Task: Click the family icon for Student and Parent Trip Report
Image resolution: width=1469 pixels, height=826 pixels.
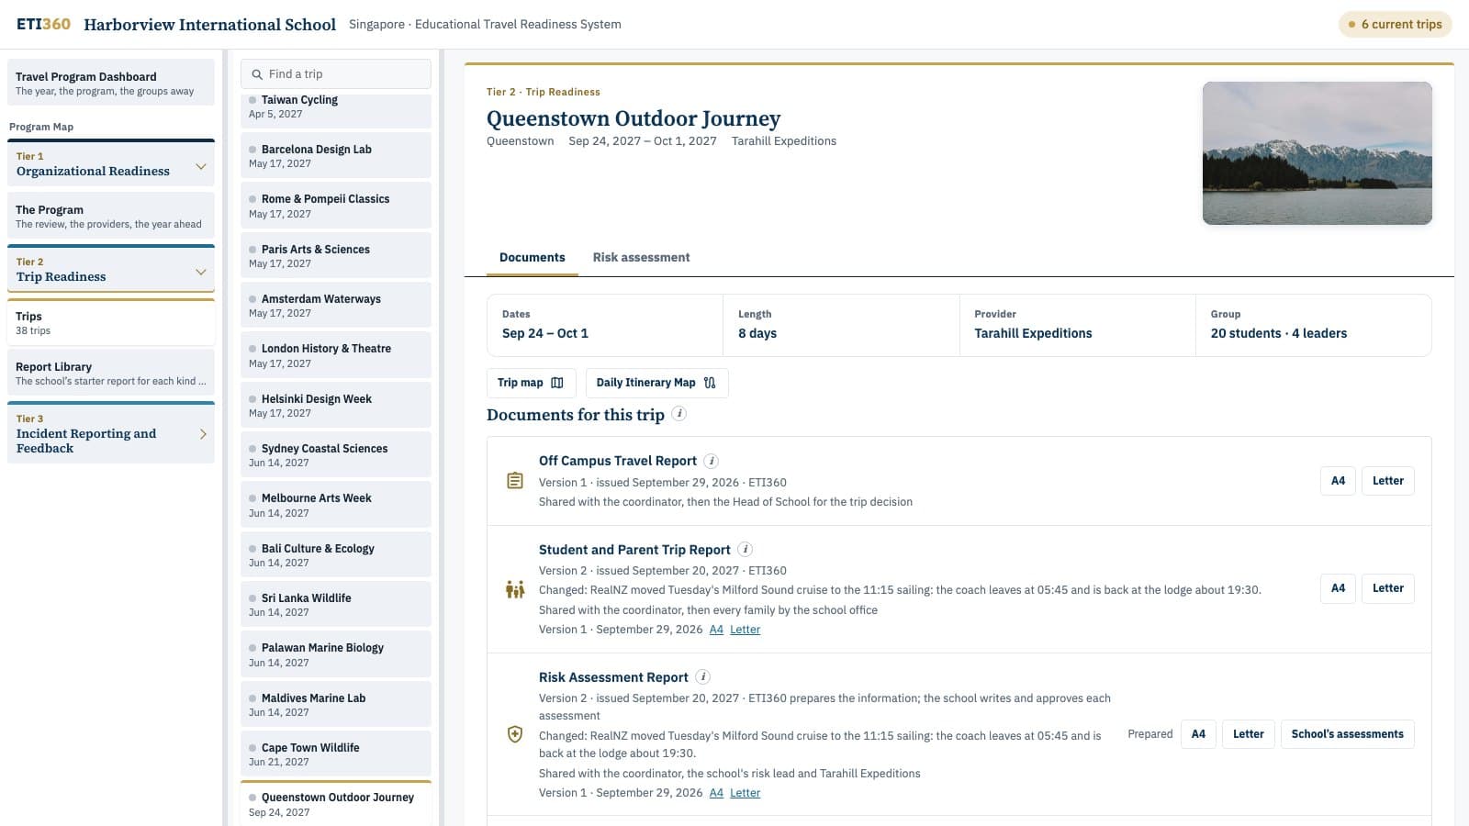Action: pos(515,589)
